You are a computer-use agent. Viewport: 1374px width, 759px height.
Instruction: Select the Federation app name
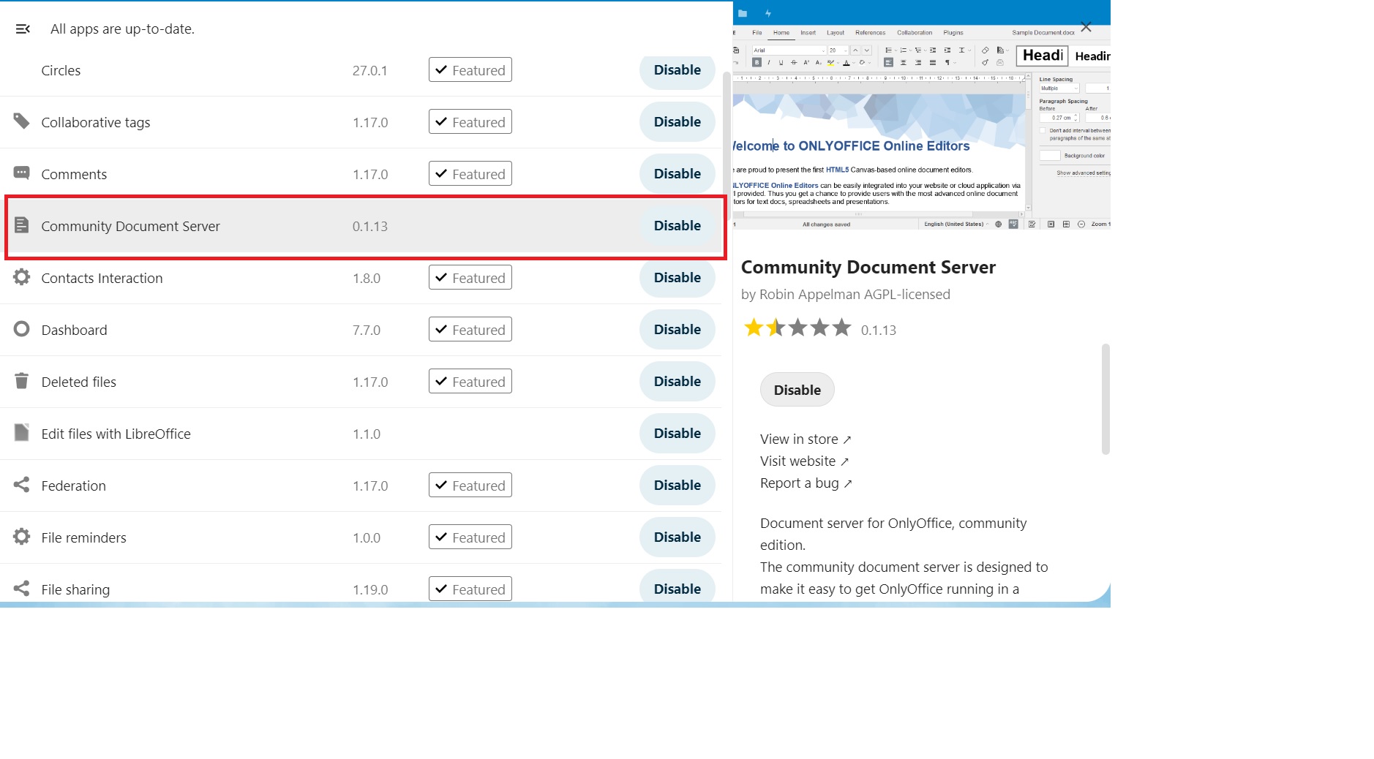tap(73, 486)
